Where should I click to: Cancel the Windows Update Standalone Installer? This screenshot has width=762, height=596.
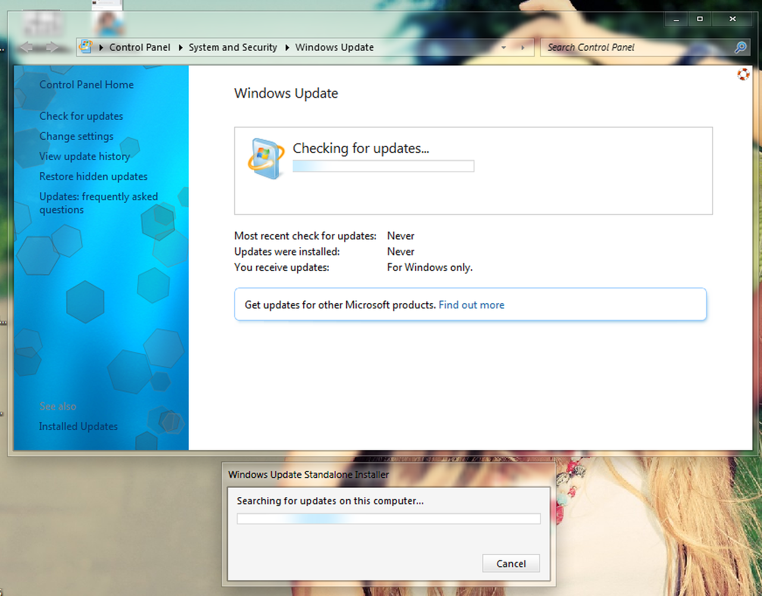click(x=511, y=563)
